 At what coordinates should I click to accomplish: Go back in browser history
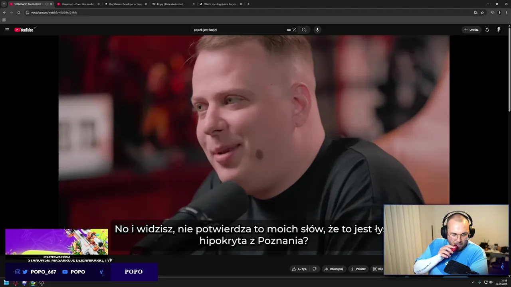4,12
